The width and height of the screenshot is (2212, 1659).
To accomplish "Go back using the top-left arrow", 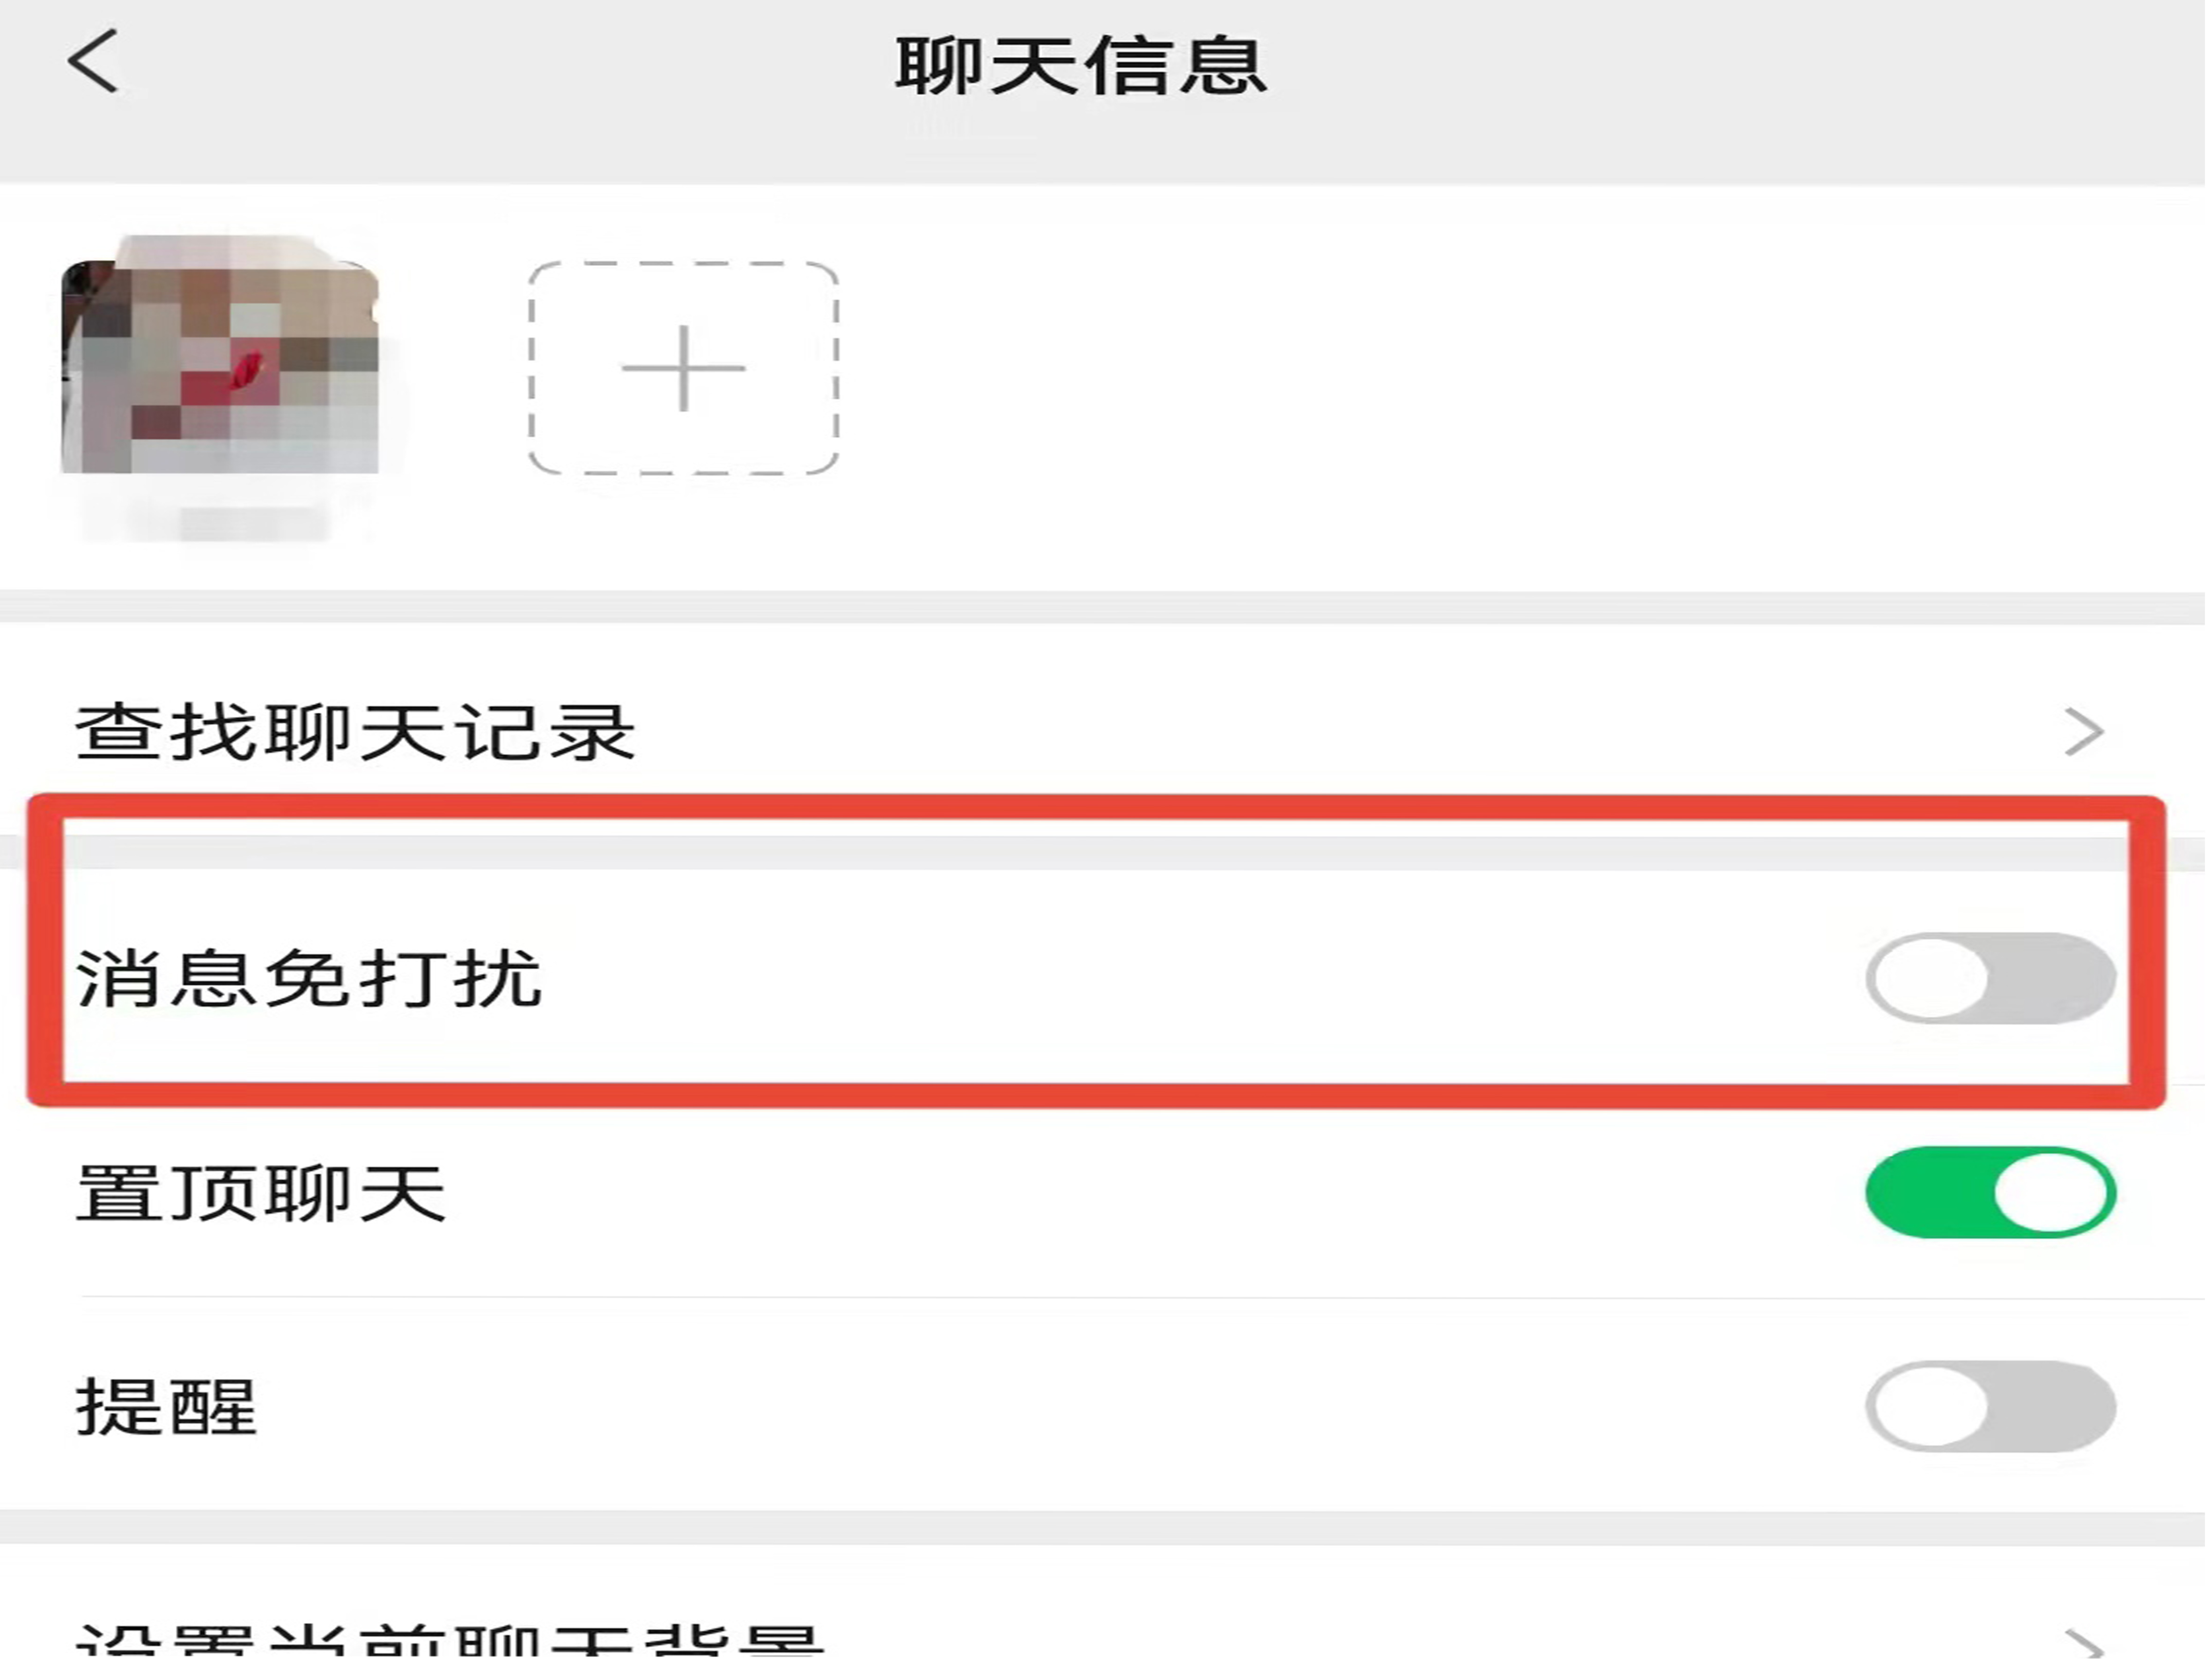I will (93, 62).
